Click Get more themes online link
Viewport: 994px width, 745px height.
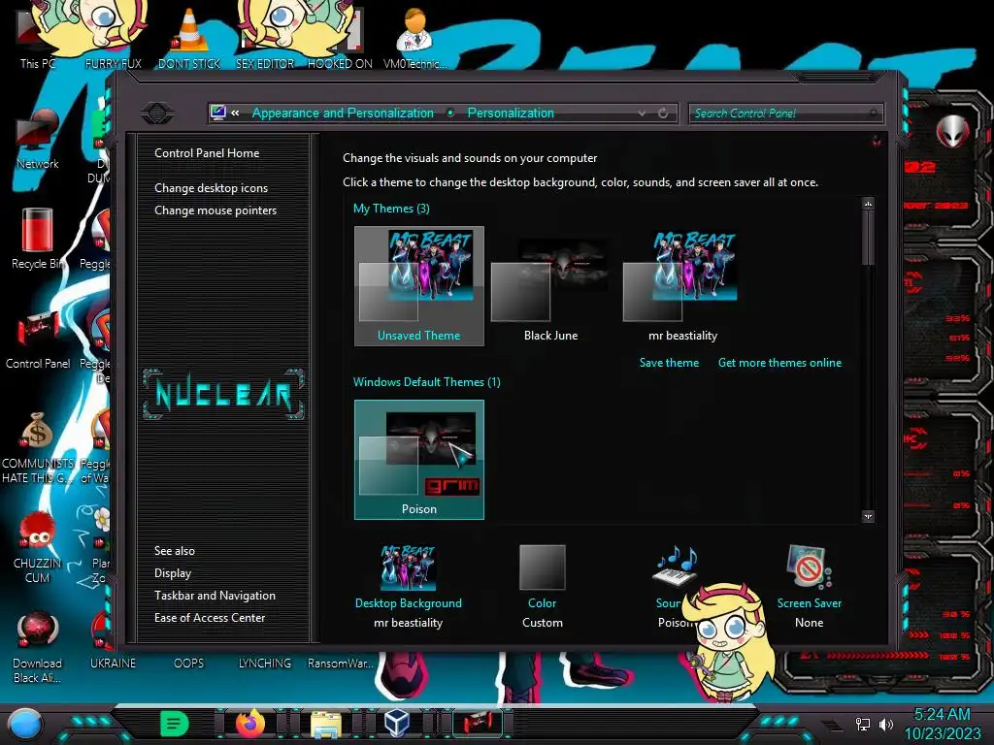coord(779,363)
